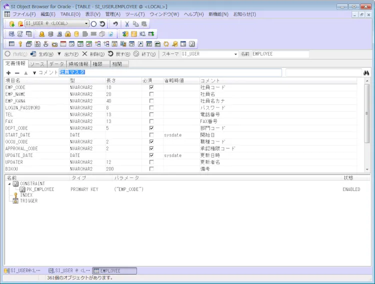This screenshot has height=284, width=375.
Task: Switch to the ソース tab
Action: (x=37, y=64)
